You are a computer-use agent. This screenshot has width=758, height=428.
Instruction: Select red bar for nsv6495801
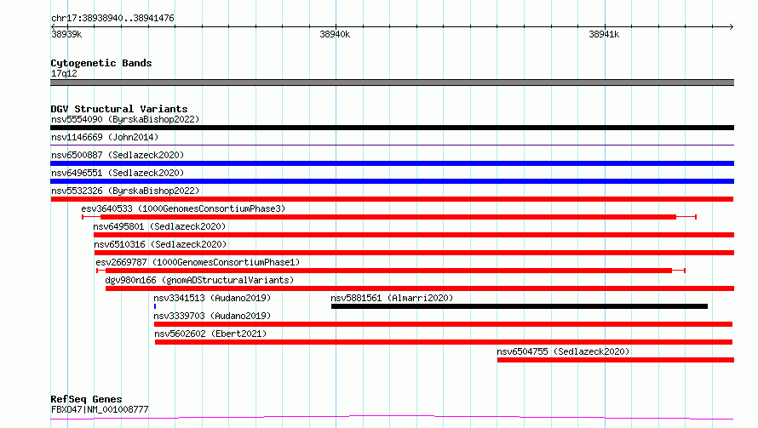tap(414, 235)
